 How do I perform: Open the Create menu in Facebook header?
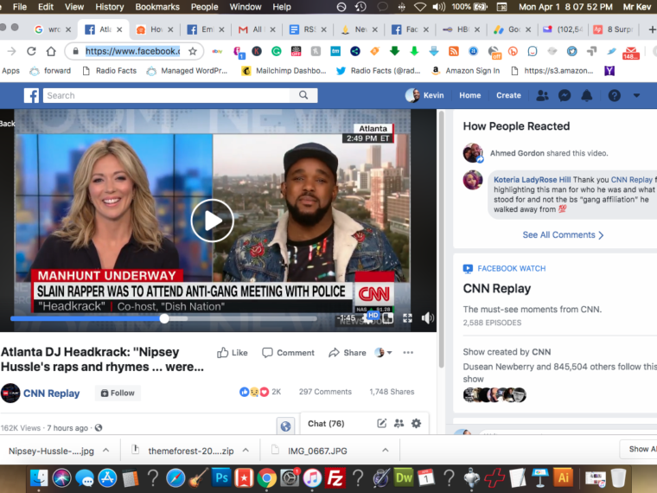(508, 96)
